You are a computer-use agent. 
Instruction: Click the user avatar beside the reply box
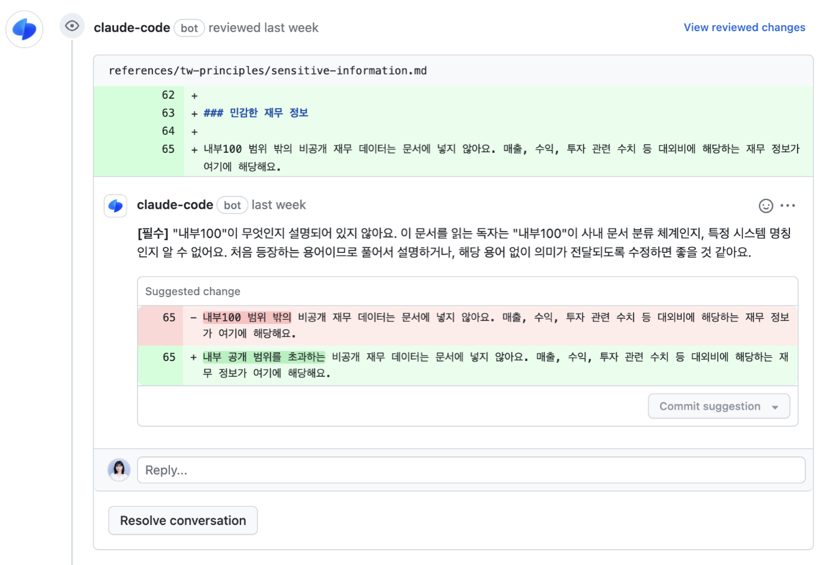point(119,470)
